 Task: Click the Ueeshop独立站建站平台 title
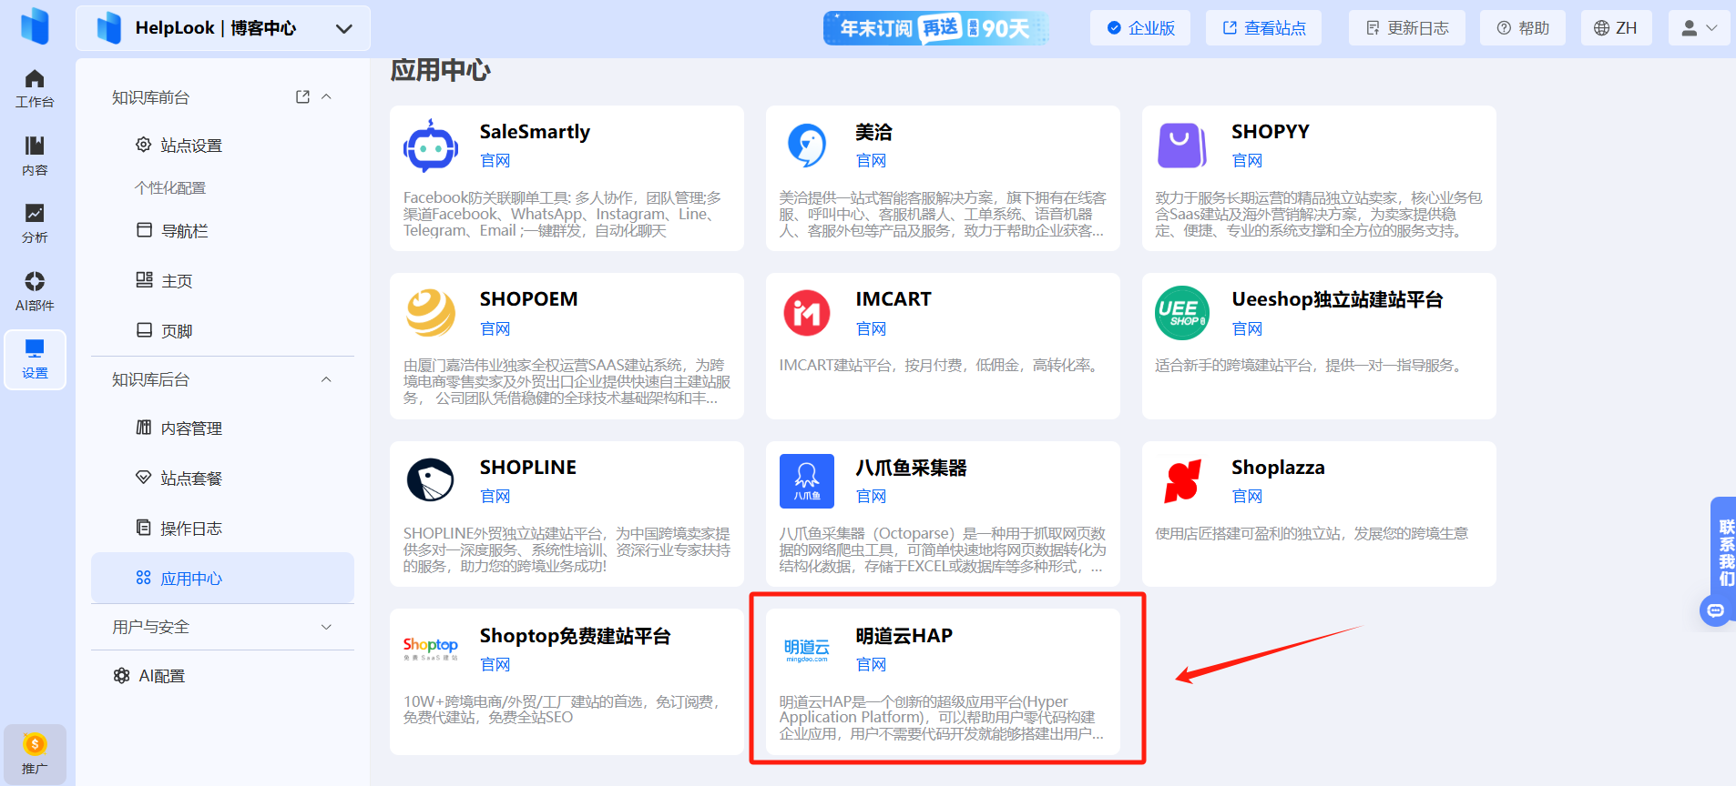click(x=1337, y=299)
